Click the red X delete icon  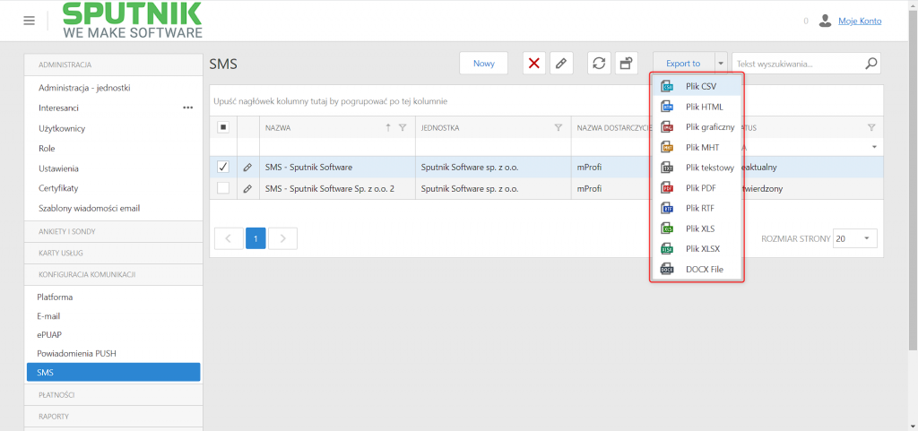tap(534, 63)
